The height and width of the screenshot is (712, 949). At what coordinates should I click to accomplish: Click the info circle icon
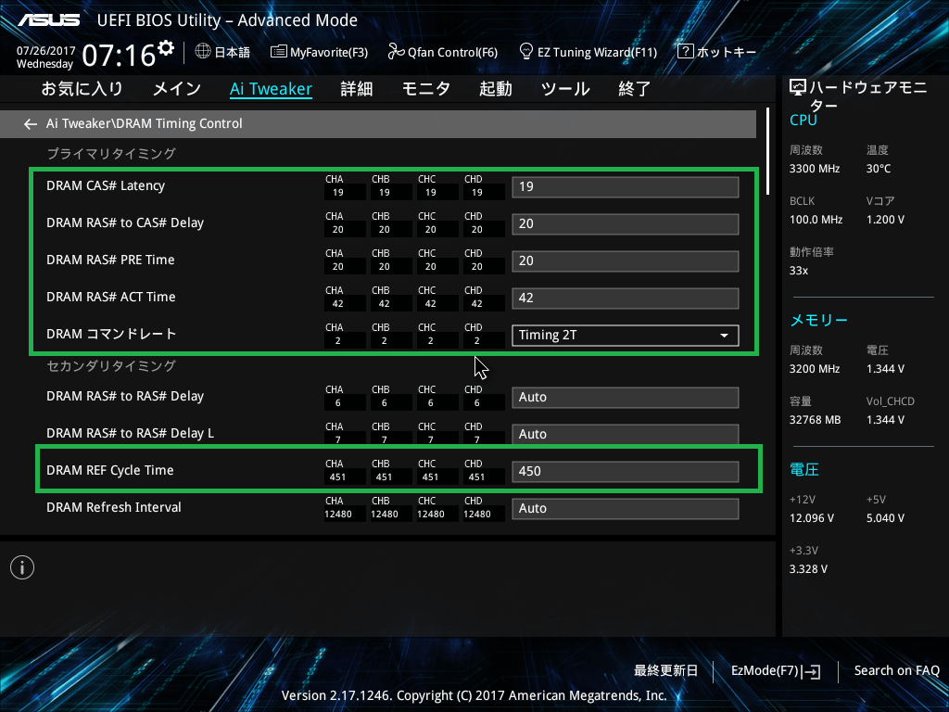(22, 567)
